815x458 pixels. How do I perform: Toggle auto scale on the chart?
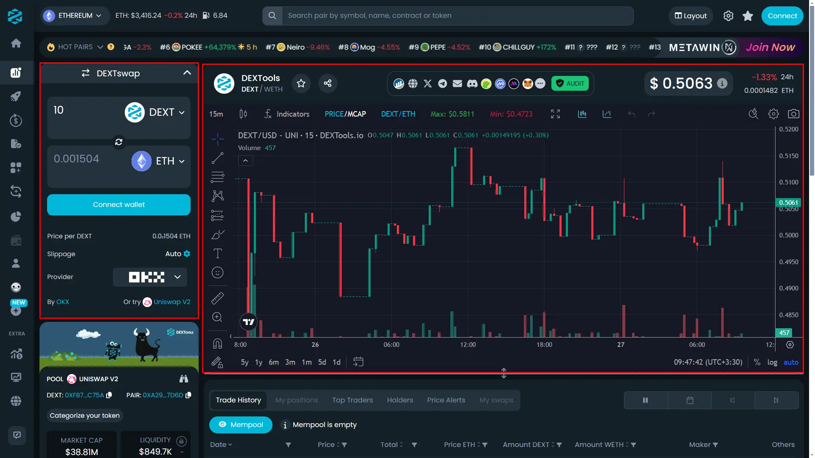coord(791,362)
